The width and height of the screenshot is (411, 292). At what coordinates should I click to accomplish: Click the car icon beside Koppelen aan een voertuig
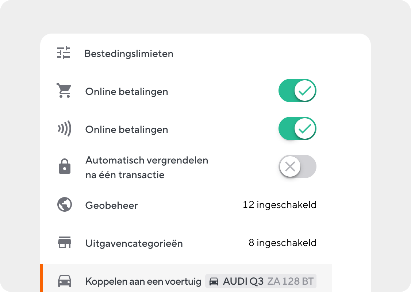pyautogui.click(x=65, y=281)
